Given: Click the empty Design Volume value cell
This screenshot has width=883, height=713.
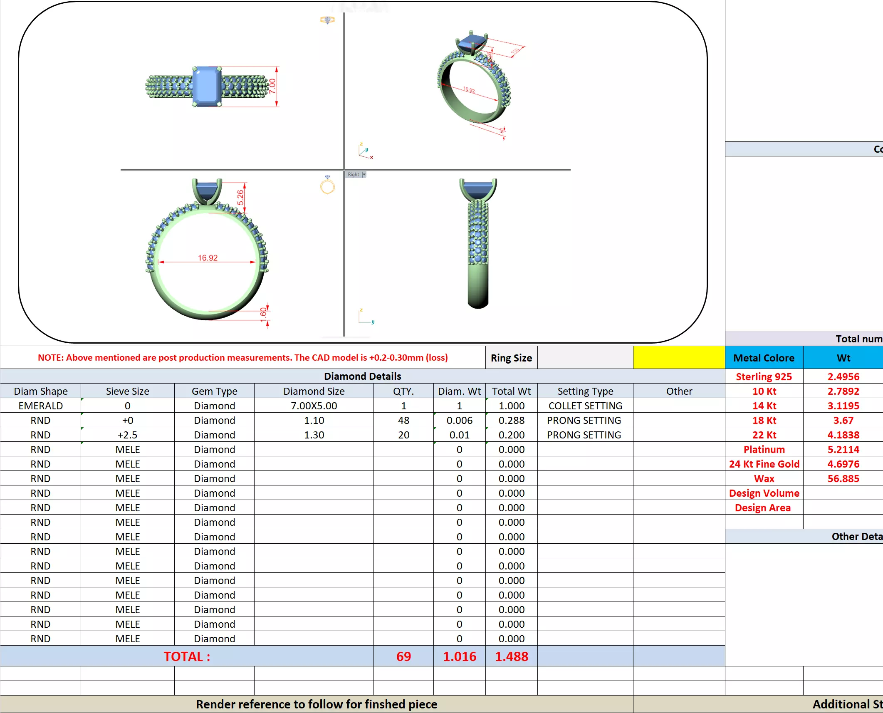Looking at the screenshot, I should tap(843, 493).
